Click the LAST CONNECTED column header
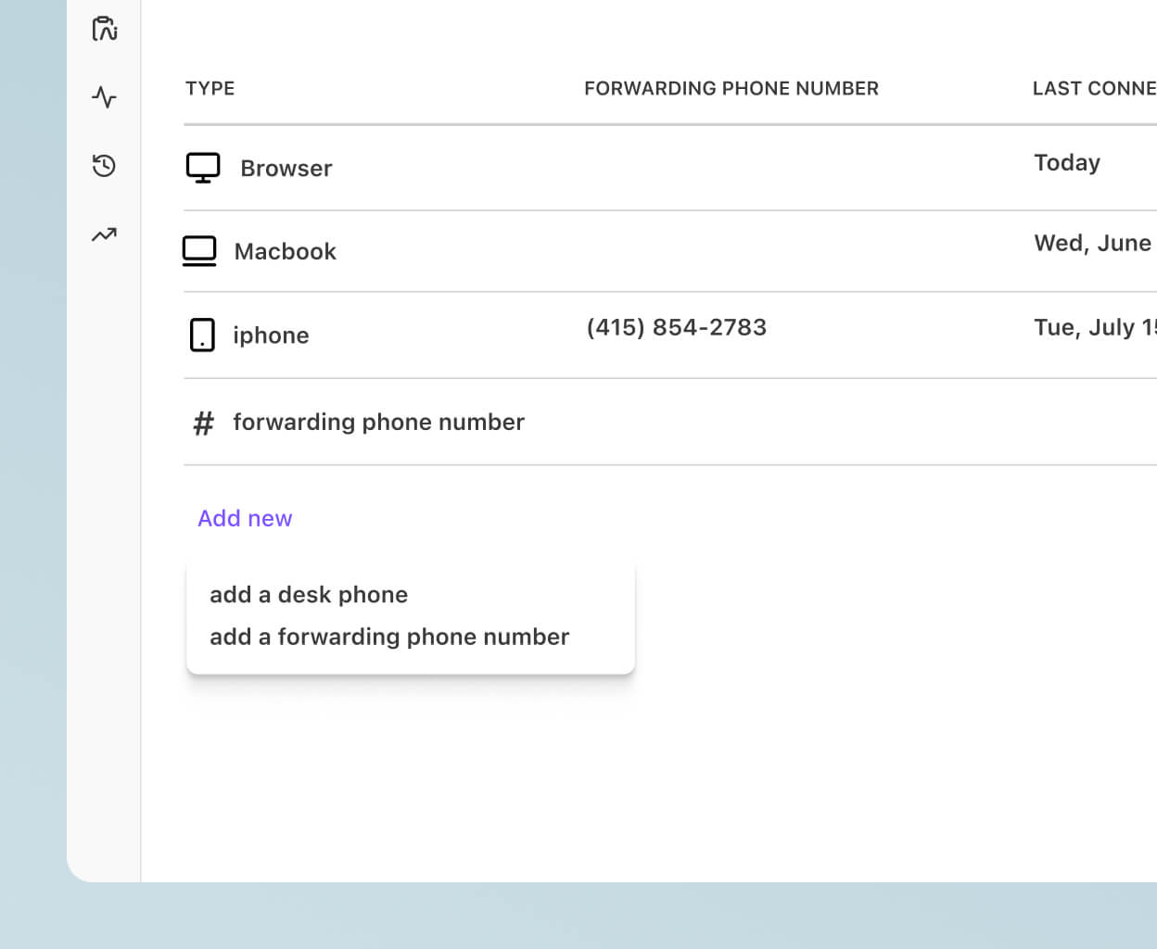 pos(1094,88)
